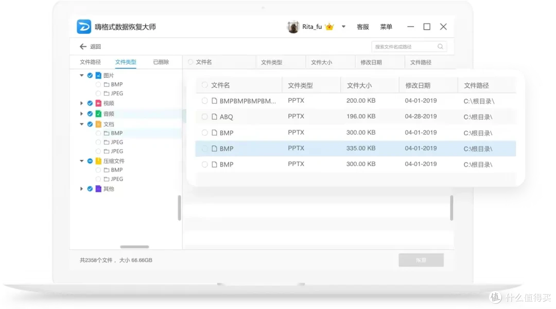Select the JPEG radio under 图片
The height and width of the screenshot is (309, 556).
98,94
